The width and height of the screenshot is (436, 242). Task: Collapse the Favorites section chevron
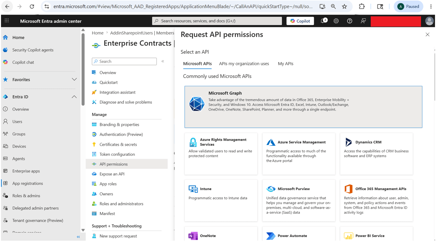pos(74,80)
